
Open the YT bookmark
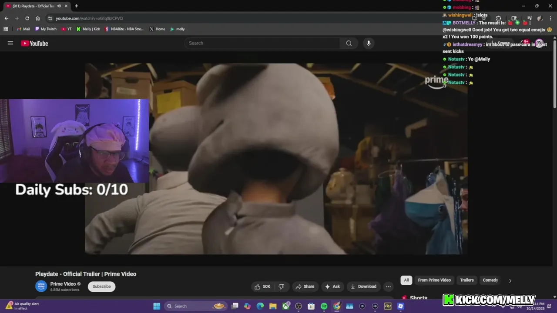tap(67, 29)
